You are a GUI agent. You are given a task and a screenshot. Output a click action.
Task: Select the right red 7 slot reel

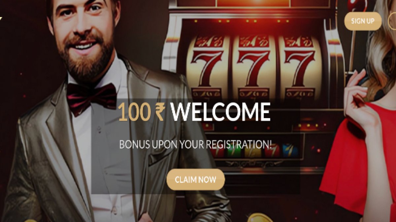(x=300, y=68)
